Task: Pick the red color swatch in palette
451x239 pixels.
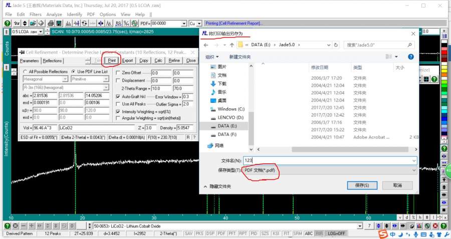Action: 444,52
